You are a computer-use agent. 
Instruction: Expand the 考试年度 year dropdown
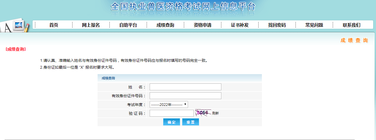tap(169, 105)
